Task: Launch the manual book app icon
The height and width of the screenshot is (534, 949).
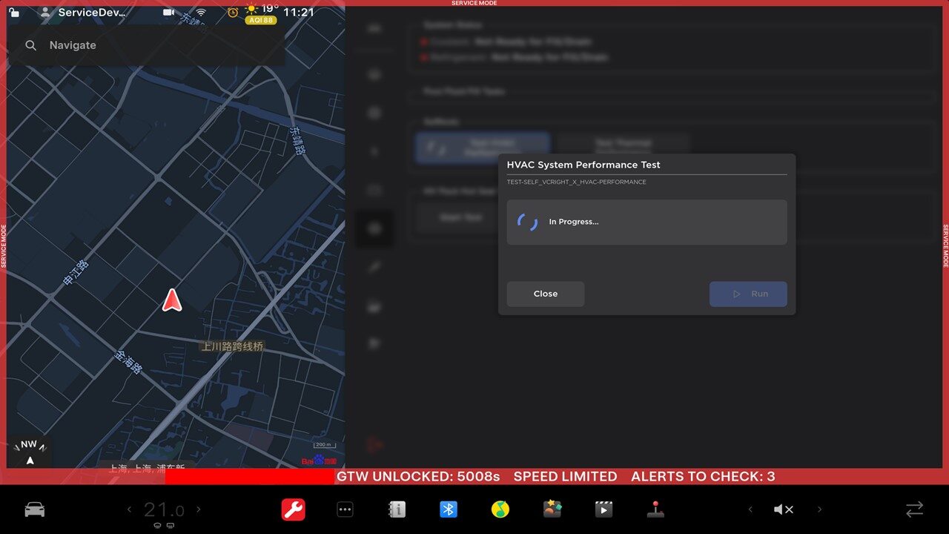Action: point(397,510)
